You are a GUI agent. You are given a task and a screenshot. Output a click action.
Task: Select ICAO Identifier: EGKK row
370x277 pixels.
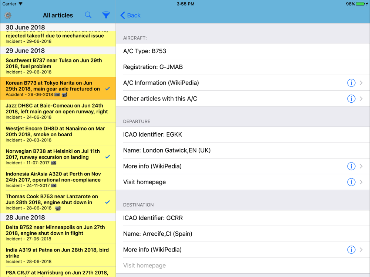pyautogui.click(x=243, y=134)
